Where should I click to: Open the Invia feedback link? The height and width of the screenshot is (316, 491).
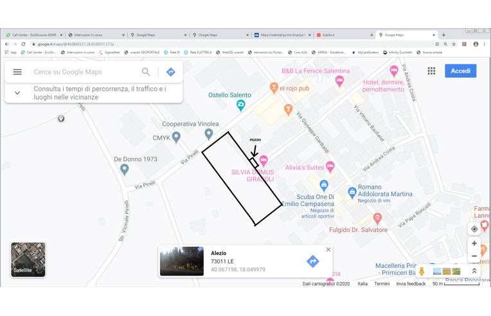pos(411,283)
